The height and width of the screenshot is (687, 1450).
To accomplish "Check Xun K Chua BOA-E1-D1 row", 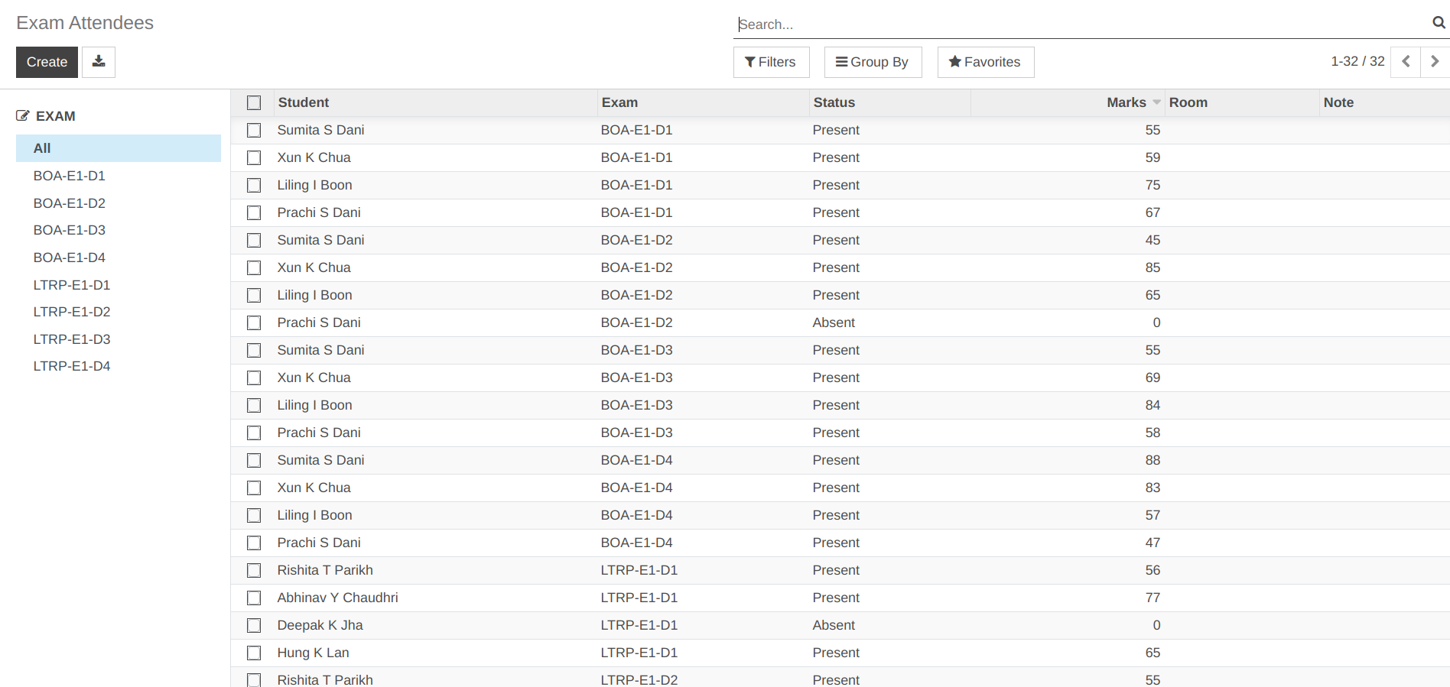I will pyautogui.click(x=254, y=157).
